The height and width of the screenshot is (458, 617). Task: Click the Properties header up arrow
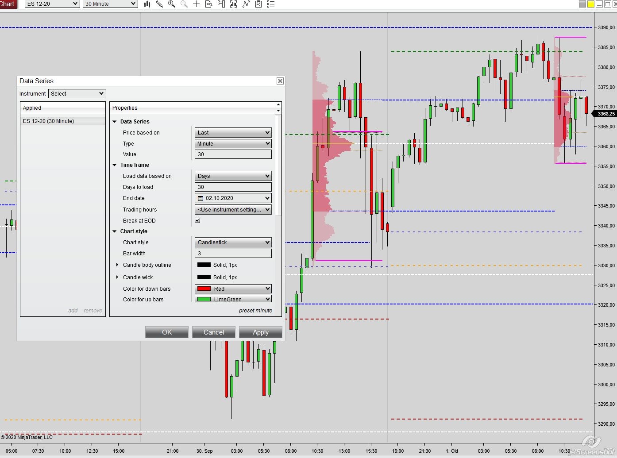coord(278,105)
